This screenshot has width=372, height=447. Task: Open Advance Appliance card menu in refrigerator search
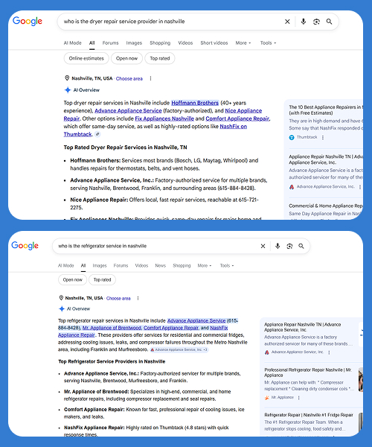pyautogui.click(x=329, y=352)
